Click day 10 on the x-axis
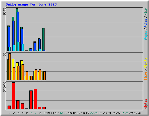 48,113
